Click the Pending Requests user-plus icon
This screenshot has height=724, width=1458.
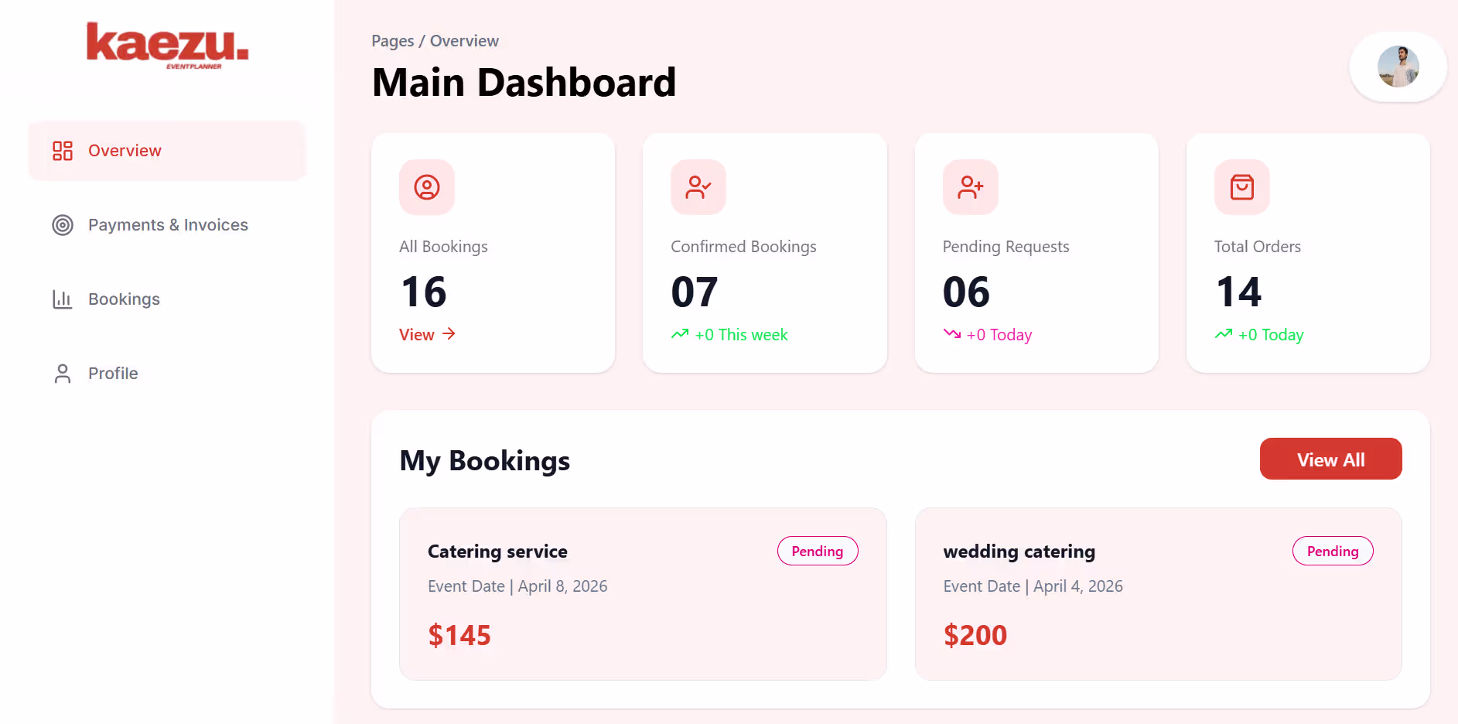click(x=971, y=187)
